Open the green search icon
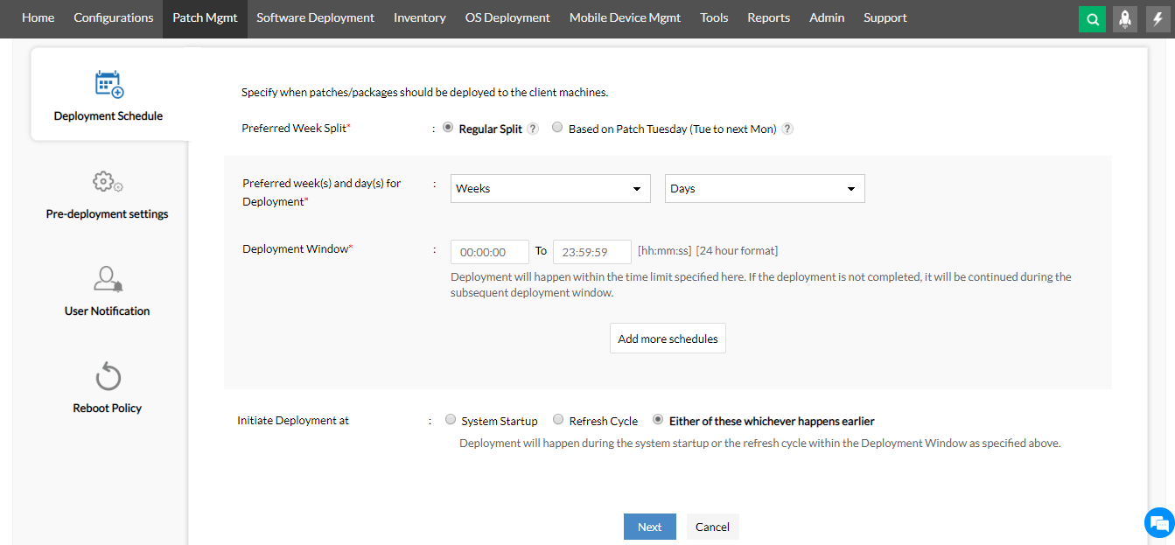Image resolution: width=1175 pixels, height=545 pixels. tap(1092, 17)
